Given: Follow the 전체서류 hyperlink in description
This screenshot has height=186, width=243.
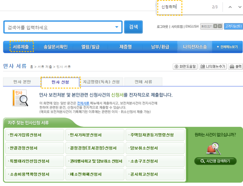Looking at the screenshot, I should (x=83, y=103).
